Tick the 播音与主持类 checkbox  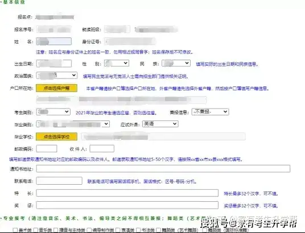56,230
